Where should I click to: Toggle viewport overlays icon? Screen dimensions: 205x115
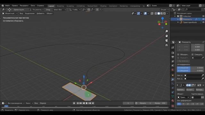(145, 13)
